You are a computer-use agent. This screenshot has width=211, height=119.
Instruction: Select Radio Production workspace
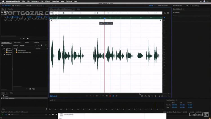pos(178,6)
